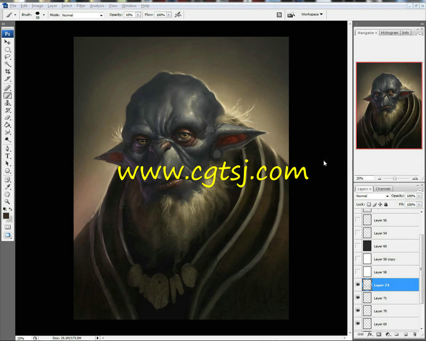Open the tool preset picker
This screenshot has height=341, width=426.
click(11, 15)
